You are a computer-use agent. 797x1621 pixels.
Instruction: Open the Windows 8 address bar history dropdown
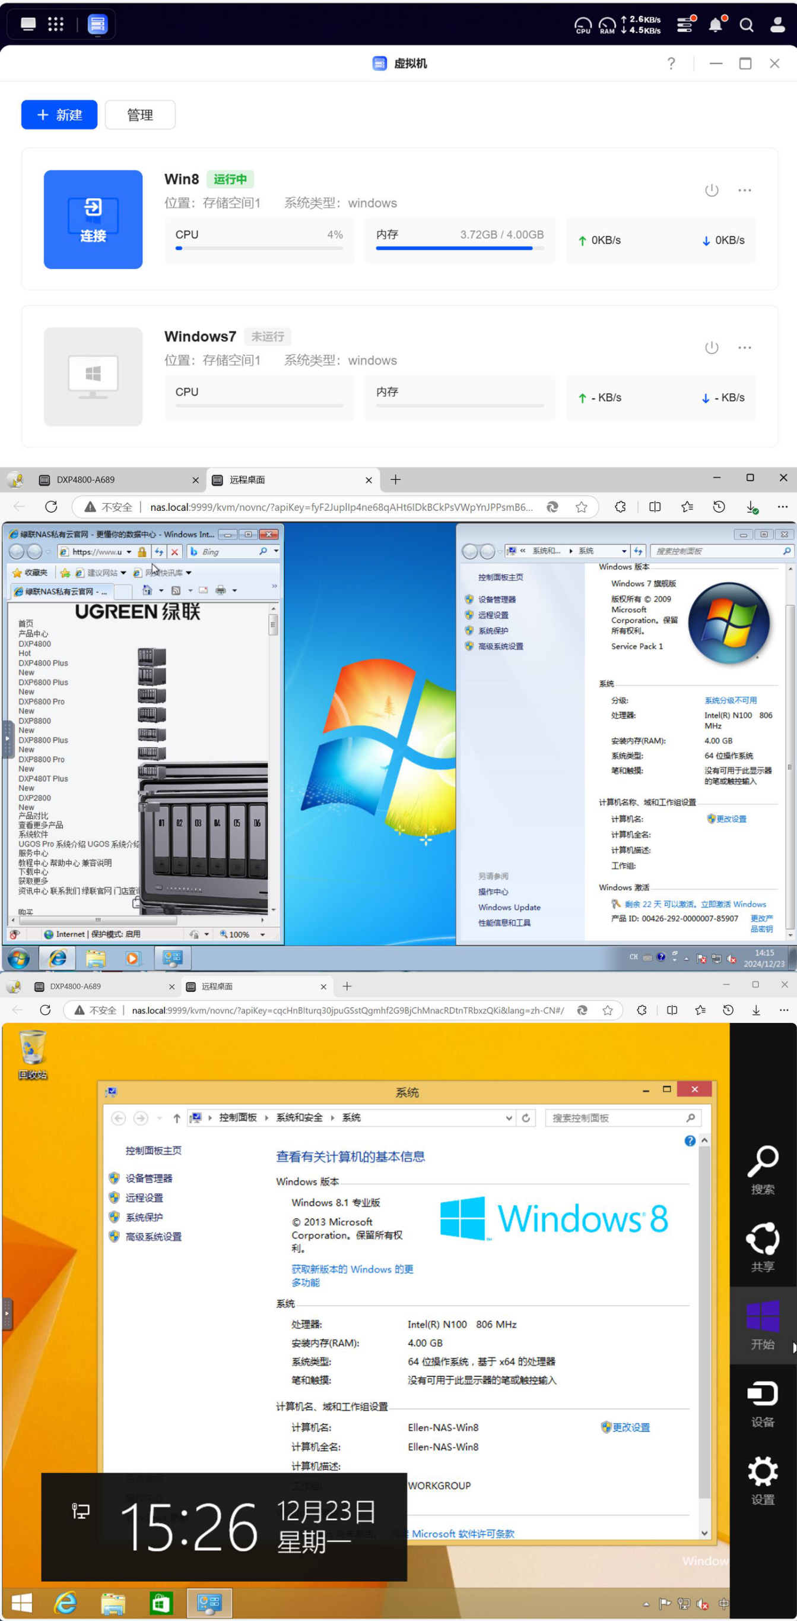click(509, 1118)
